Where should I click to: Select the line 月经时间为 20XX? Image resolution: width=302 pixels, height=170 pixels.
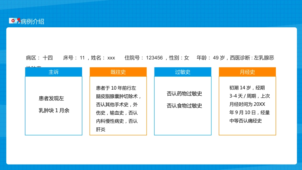tap(247, 104)
